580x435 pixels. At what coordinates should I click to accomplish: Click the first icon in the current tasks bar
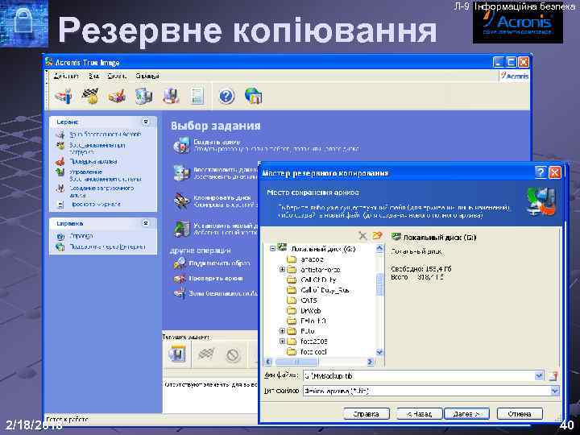[176, 354]
